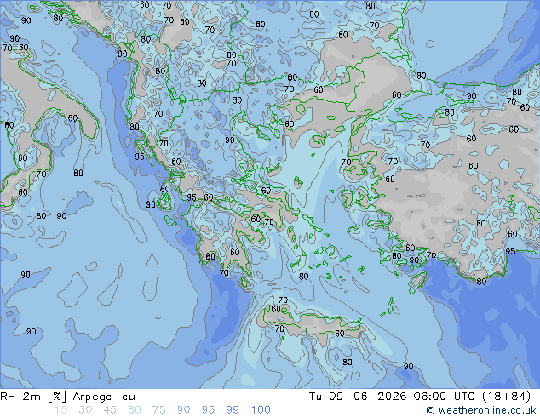Select the legend value 99
The height and width of the screenshot is (417, 540).
point(233,410)
